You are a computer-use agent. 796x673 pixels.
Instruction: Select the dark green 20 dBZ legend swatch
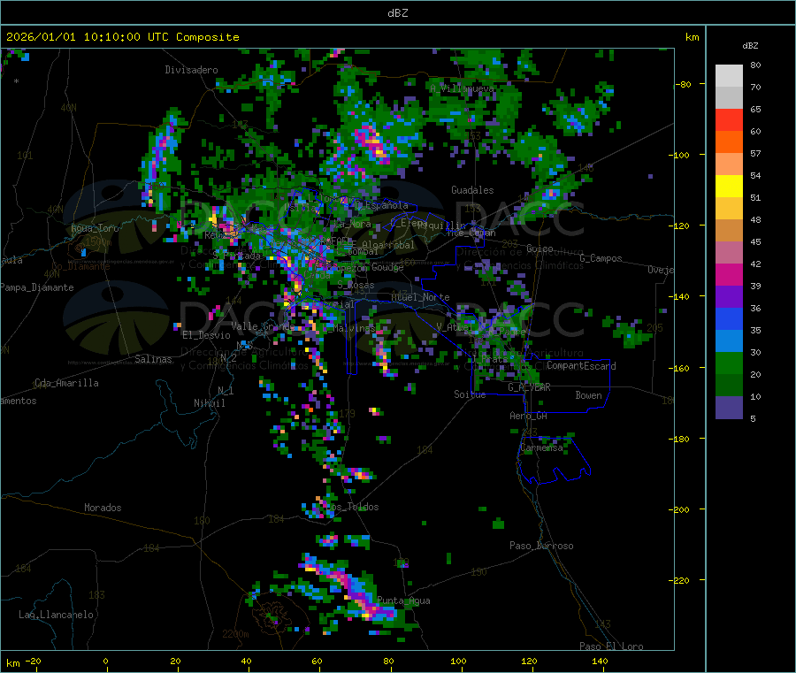[729, 386]
